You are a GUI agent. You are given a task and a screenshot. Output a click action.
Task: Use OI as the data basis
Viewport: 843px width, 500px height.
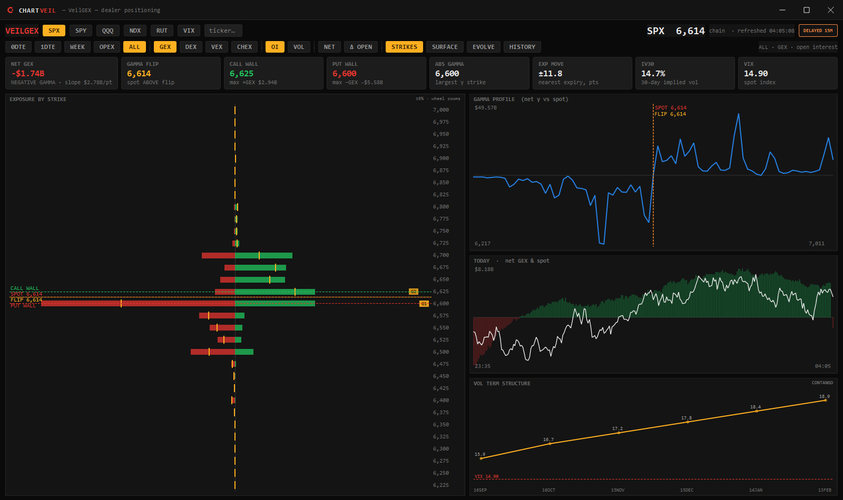tap(275, 47)
